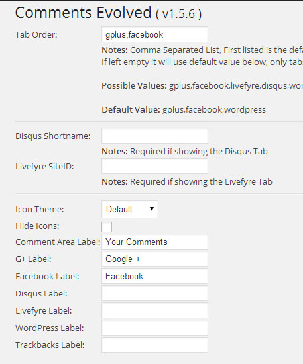
Task: Select the Facebook Label input
Action: tap(154, 276)
